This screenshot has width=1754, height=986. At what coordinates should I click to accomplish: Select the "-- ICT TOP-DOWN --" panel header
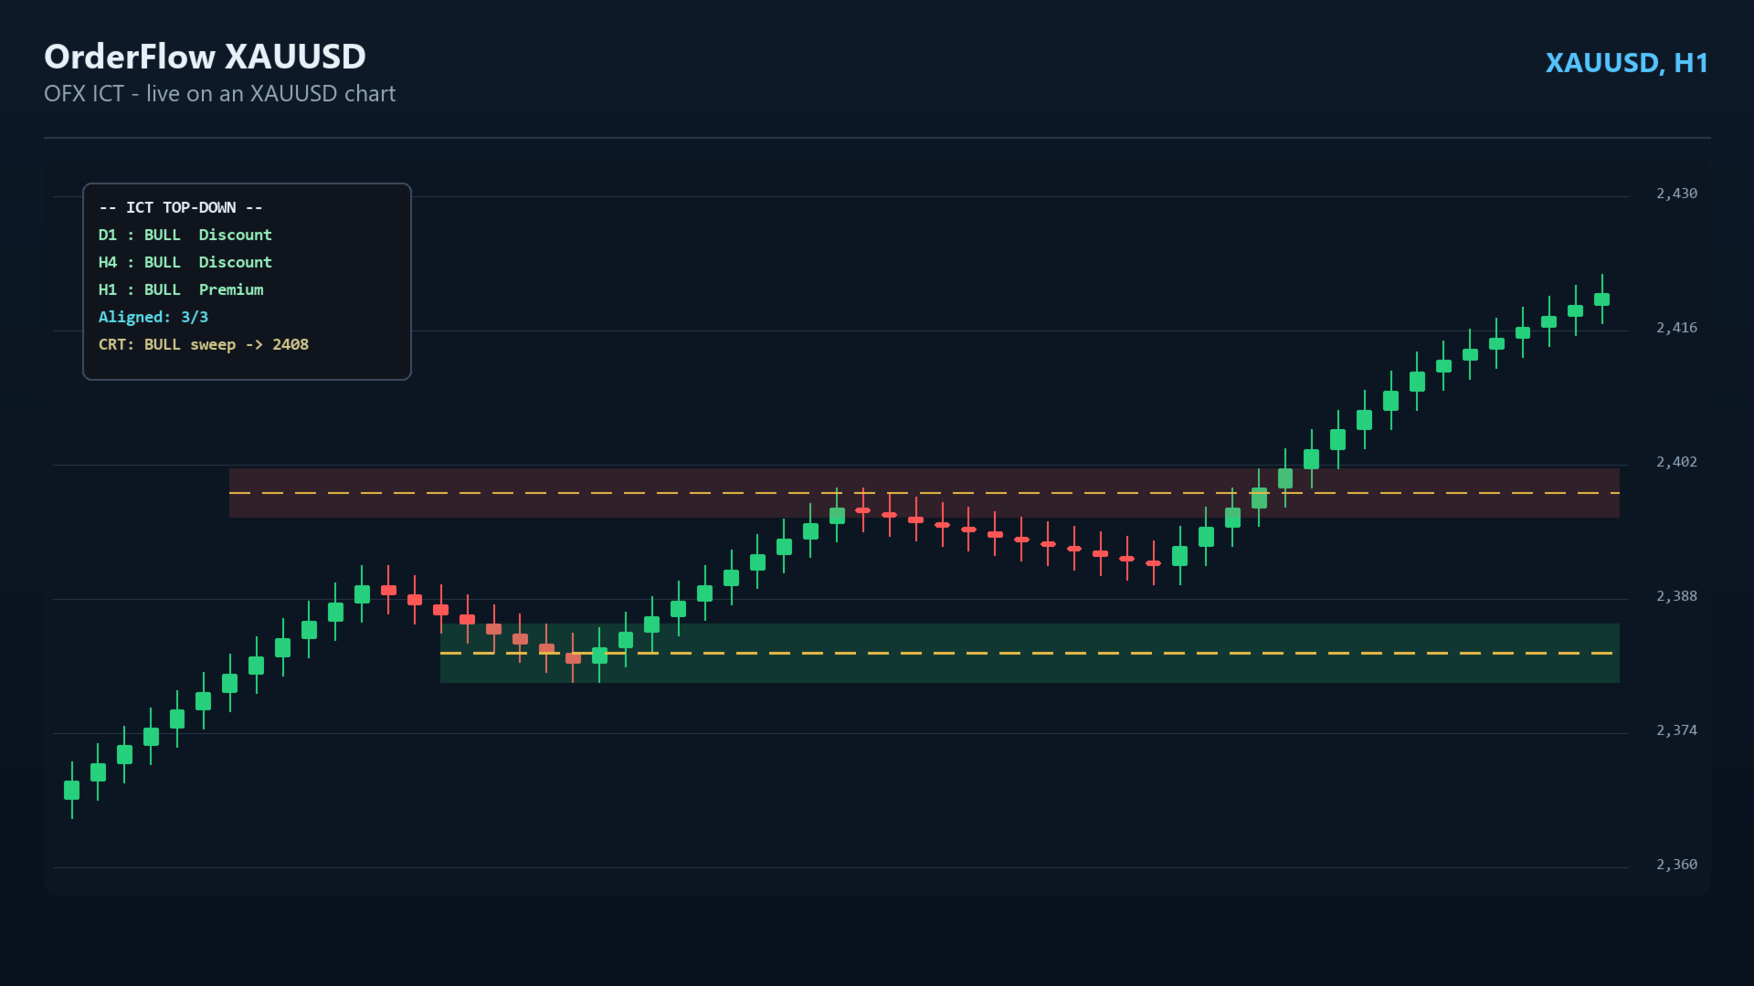181,208
